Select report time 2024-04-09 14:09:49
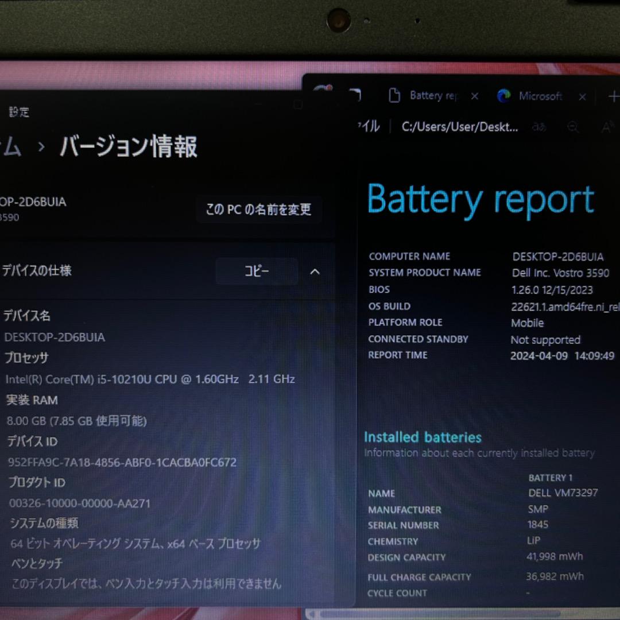Screen dimensions: 620x620 562,356
